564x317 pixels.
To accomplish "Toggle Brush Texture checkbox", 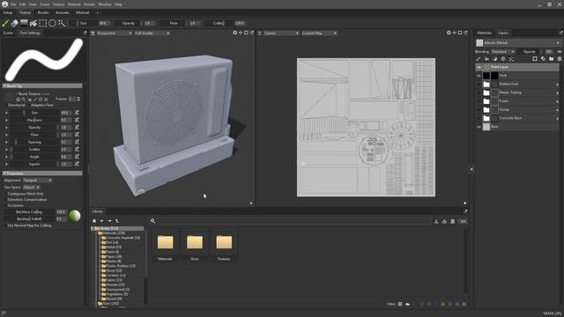I will [17, 94].
